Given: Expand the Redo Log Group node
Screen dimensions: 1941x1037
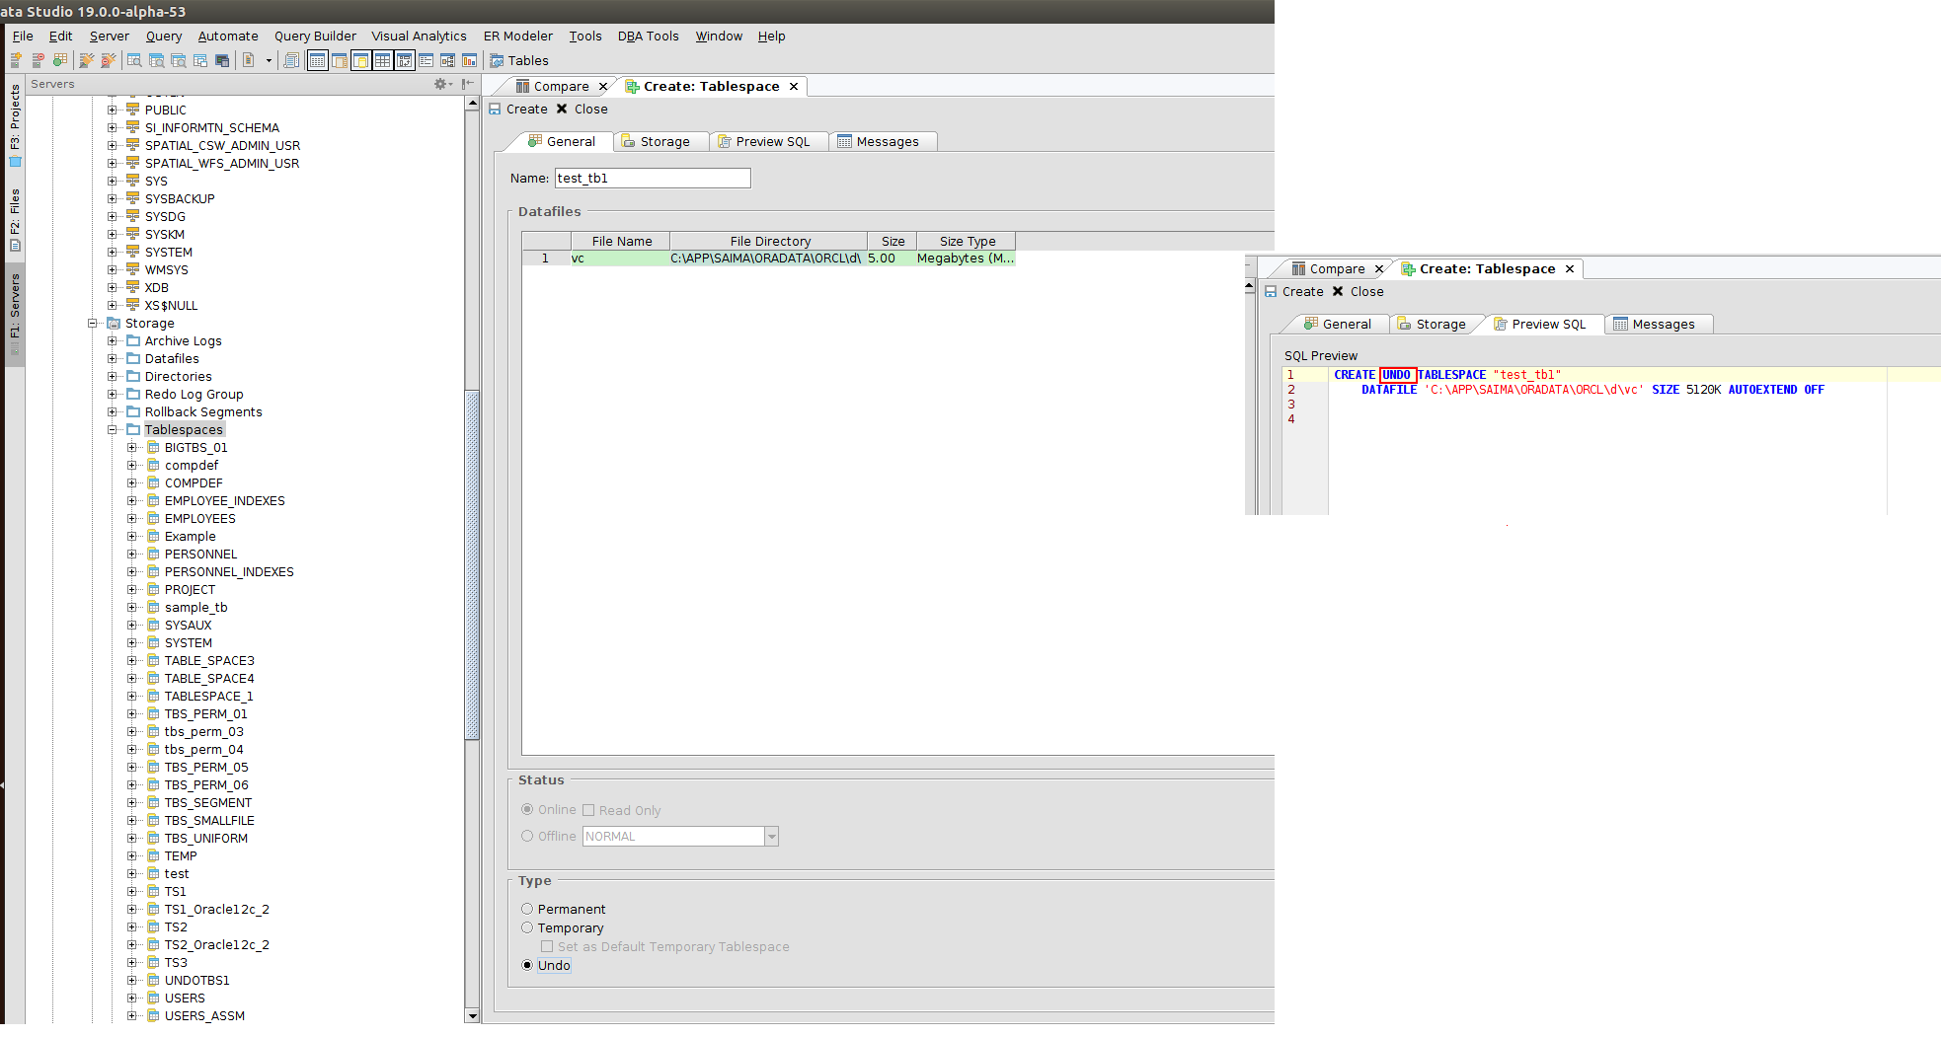Looking at the screenshot, I should tap(113, 395).
